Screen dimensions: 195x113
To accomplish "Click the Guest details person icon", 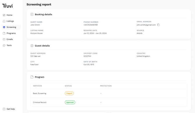I will [32, 46].
